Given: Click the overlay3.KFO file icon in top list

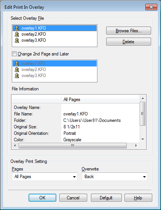Looking at the screenshot, I should (x=17, y=40).
